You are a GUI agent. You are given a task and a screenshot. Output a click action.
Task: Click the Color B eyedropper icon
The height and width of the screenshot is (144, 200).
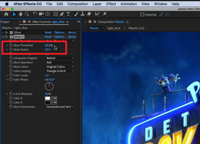(54, 103)
